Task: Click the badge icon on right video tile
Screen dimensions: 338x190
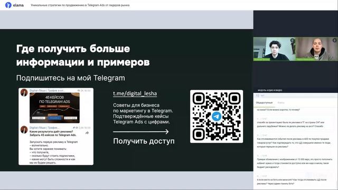Action: pos(334,40)
